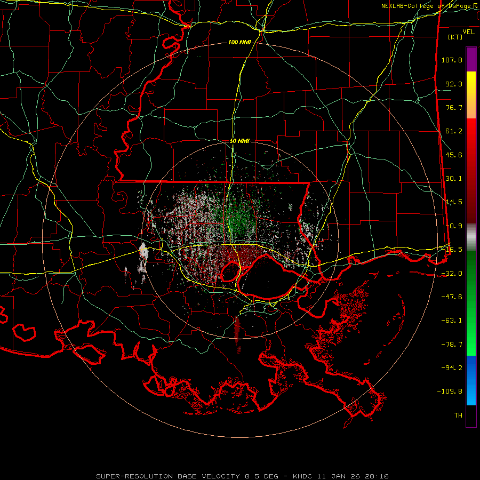Click the [KT] units label
This screenshot has width=480, height=480.
point(455,37)
